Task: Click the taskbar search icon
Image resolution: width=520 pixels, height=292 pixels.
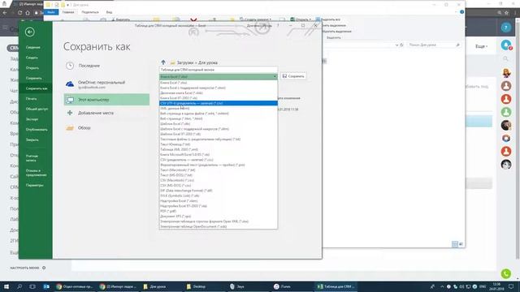Action: (x=19, y=286)
